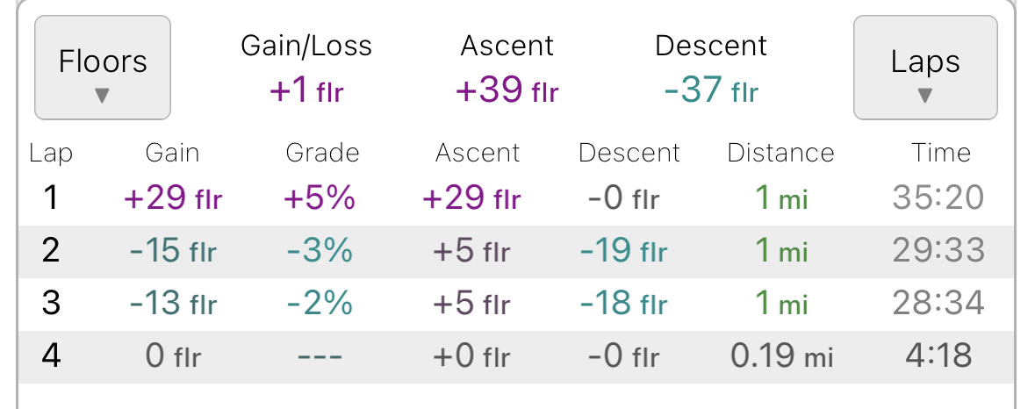Click the Gain/Loss +1 flr summary
The image size is (1035, 409).
[x=306, y=89]
